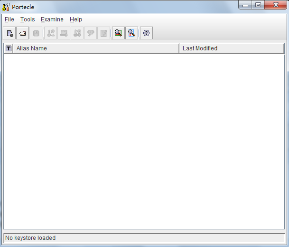Sort by Alias Name column header
Image resolution: width=289 pixels, height=247 pixels.
[96, 48]
